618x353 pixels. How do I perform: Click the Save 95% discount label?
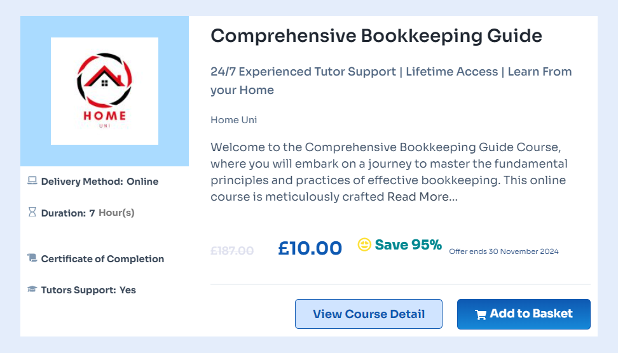click(x=408, y=245)
